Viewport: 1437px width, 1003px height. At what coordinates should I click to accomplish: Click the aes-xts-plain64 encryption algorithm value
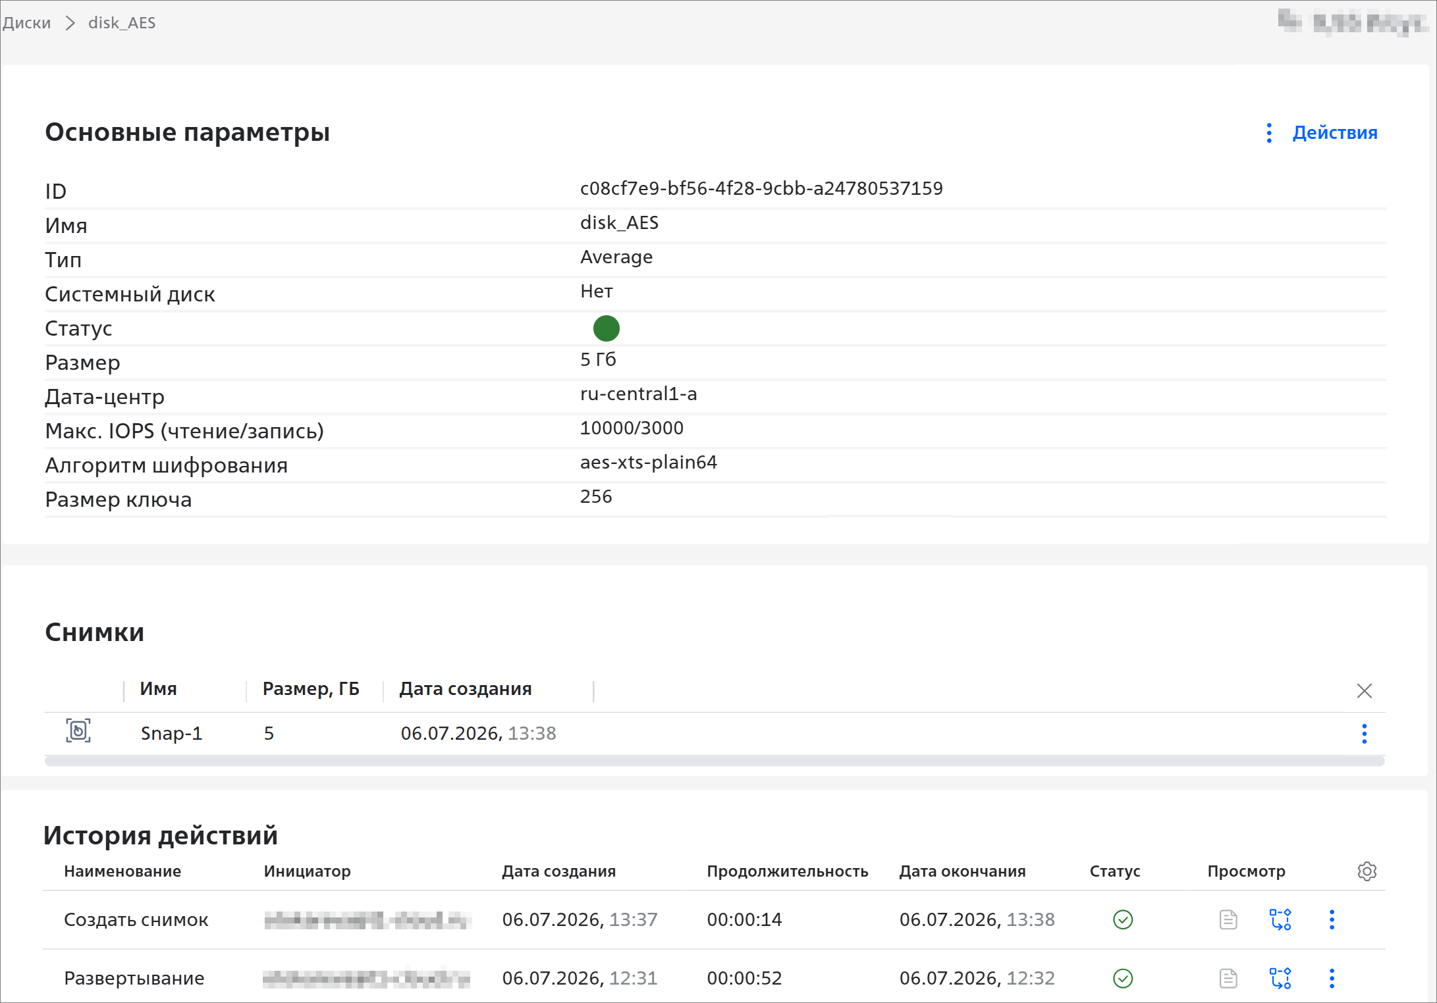(649, 463)
